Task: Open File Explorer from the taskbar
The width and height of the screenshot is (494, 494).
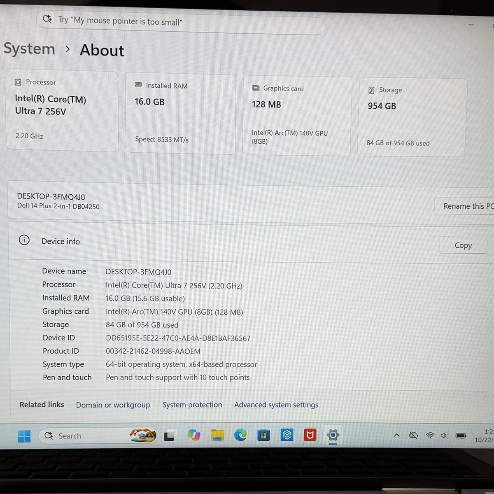Action: click(217, 435)
